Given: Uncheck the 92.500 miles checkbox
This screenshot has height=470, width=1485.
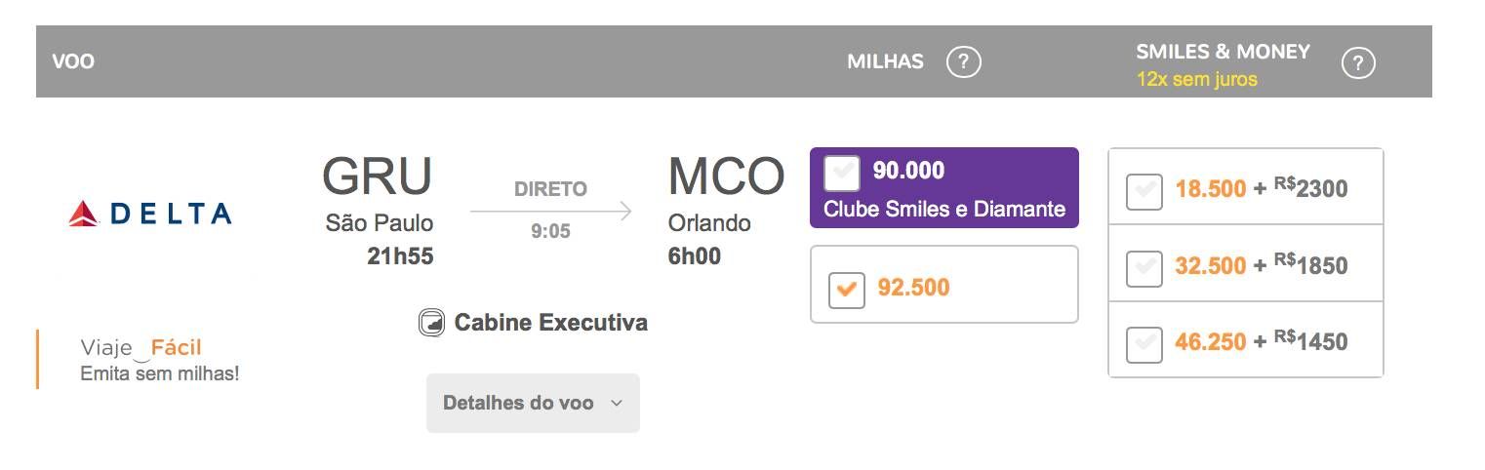Looking at the screenshot, I should coord(846,290).
